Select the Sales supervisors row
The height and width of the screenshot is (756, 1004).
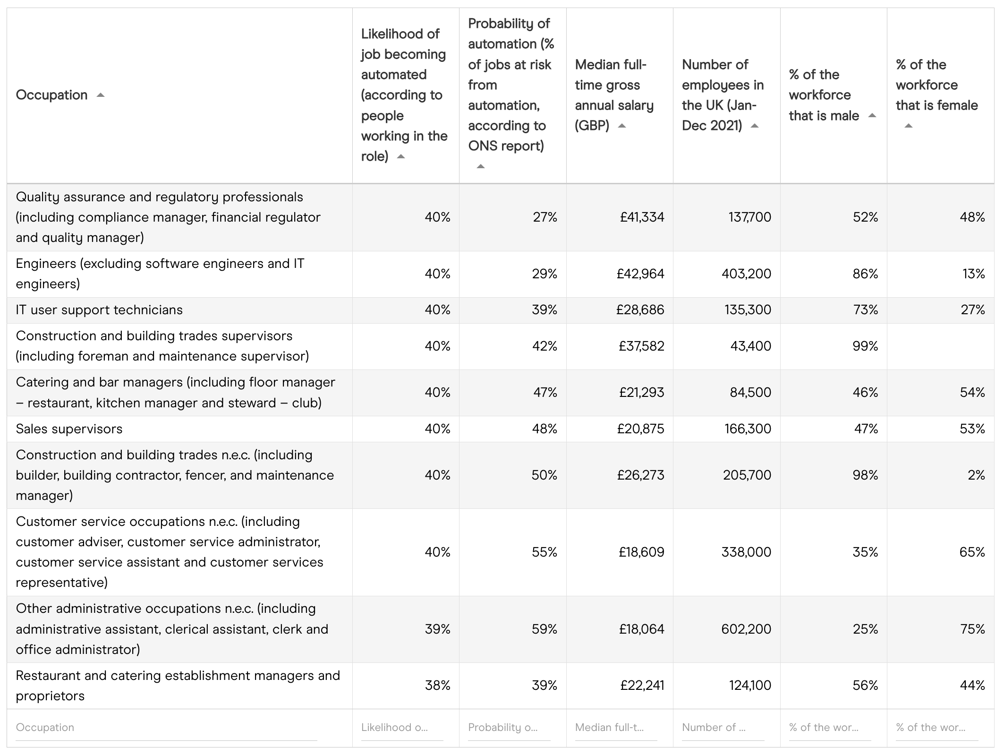501,429
